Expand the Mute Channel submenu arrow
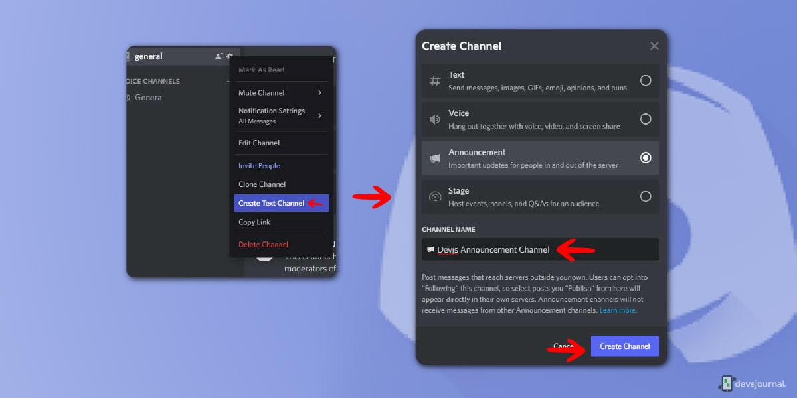The height and width of the screenshot is (398, 797). pyautogui.click(x=319, y=92)
